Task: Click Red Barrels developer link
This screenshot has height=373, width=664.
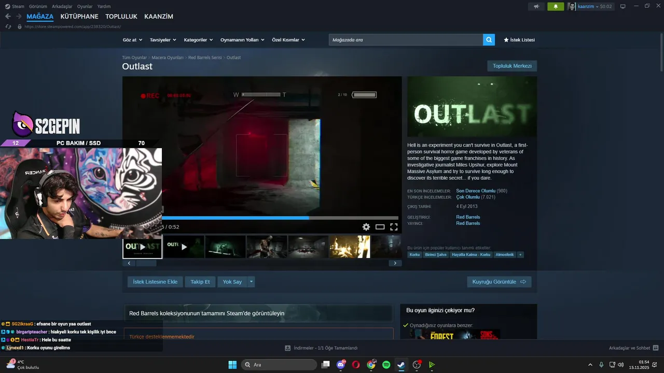Action: tap(468, 217)
